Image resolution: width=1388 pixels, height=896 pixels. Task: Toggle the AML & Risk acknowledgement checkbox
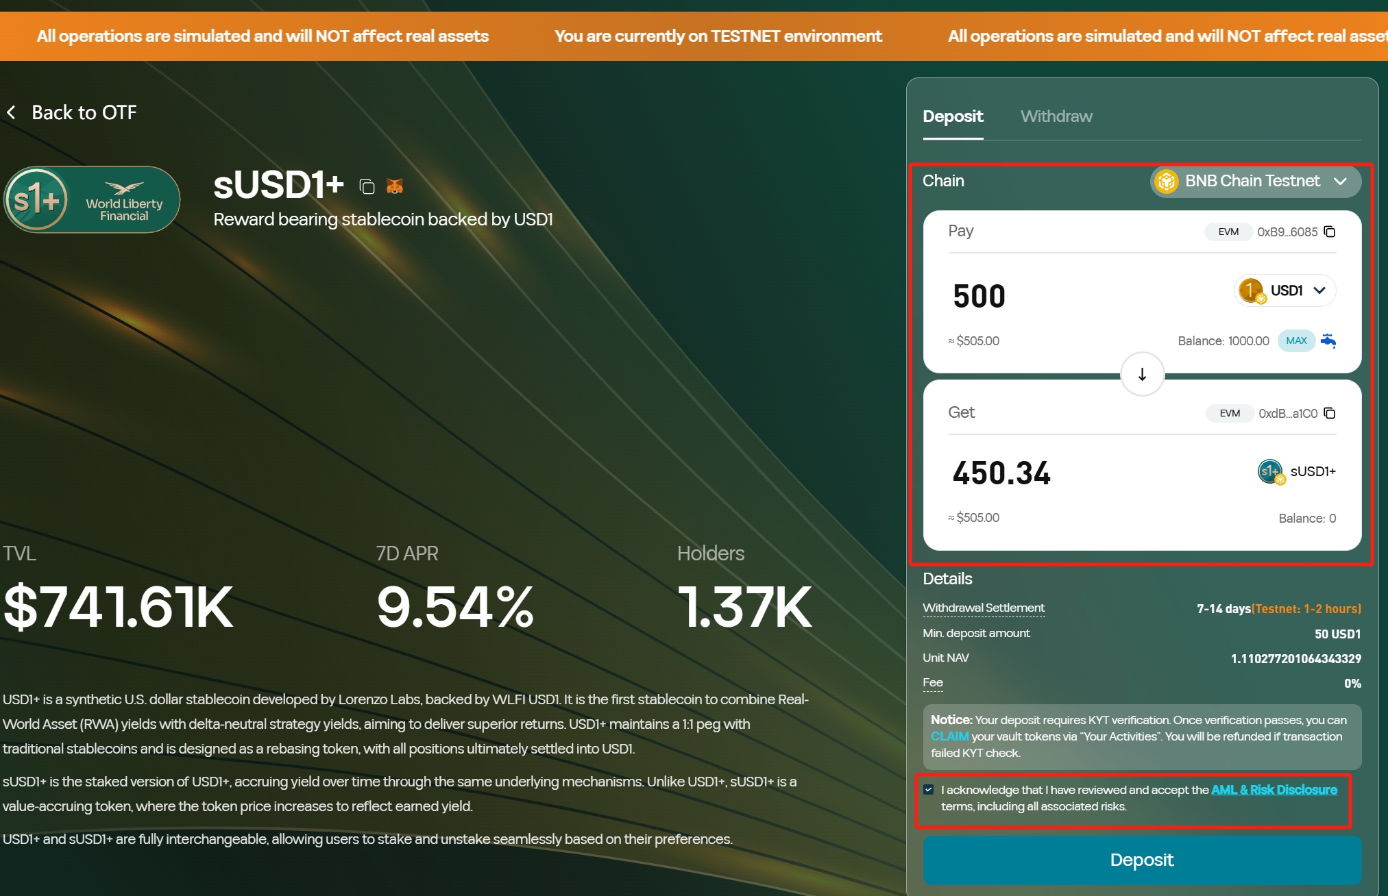point(929,790)
